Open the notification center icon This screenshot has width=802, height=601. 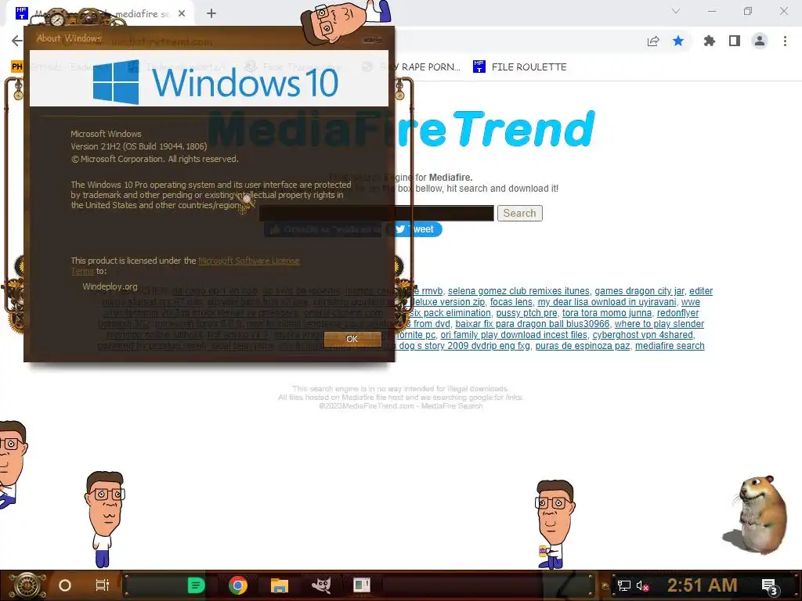coord(770,586)
